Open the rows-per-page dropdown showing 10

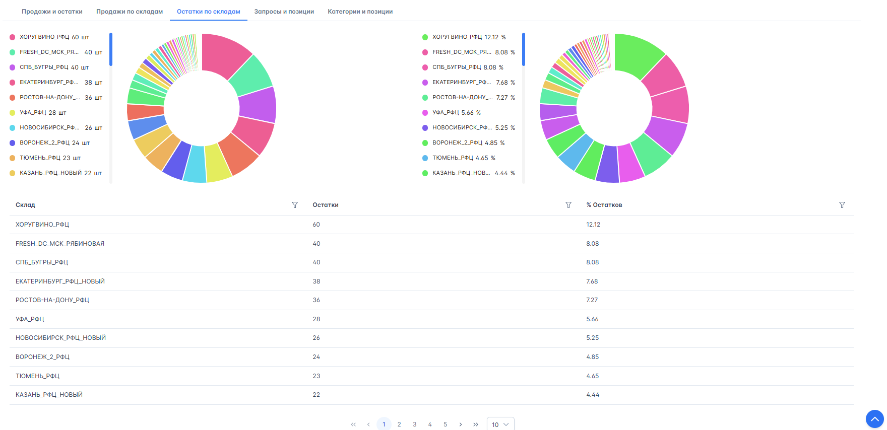tap(500, 424)
